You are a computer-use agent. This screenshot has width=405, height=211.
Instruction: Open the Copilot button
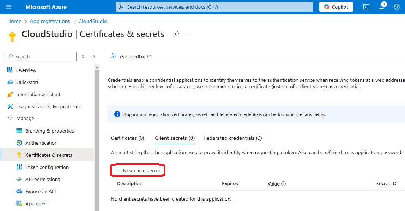coord(336,7)
